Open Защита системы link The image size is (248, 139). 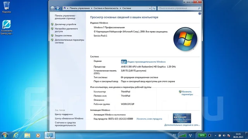point(63,36)
